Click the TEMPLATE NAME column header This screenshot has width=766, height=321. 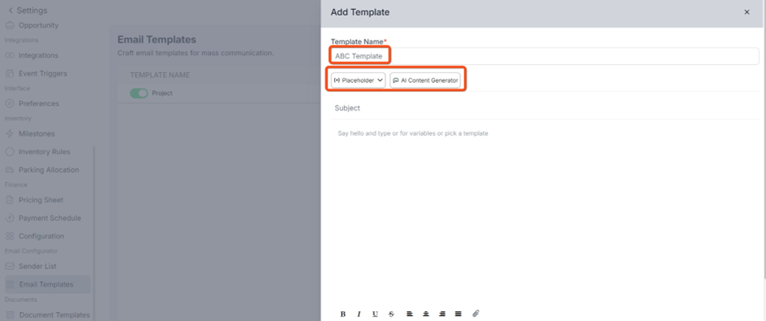(x=160, y=75)
